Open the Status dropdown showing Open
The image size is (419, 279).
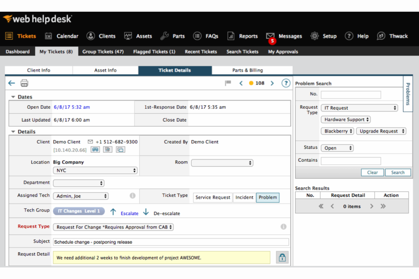[x=337, y=148]
